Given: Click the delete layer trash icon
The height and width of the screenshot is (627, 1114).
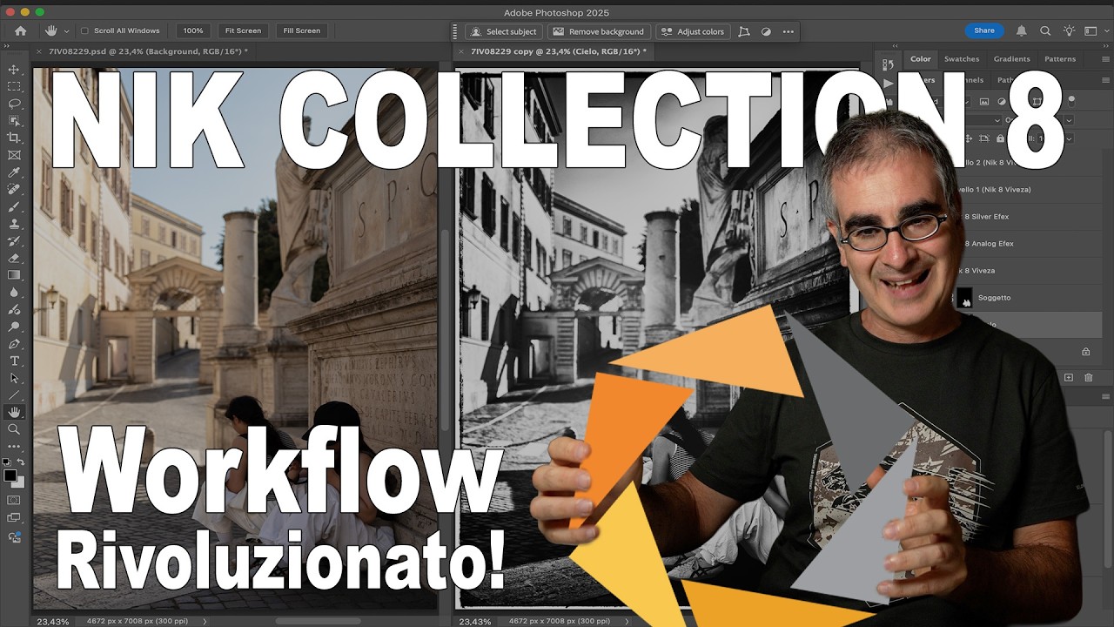Looking at the screenshot, I should tap(1089, 377).
